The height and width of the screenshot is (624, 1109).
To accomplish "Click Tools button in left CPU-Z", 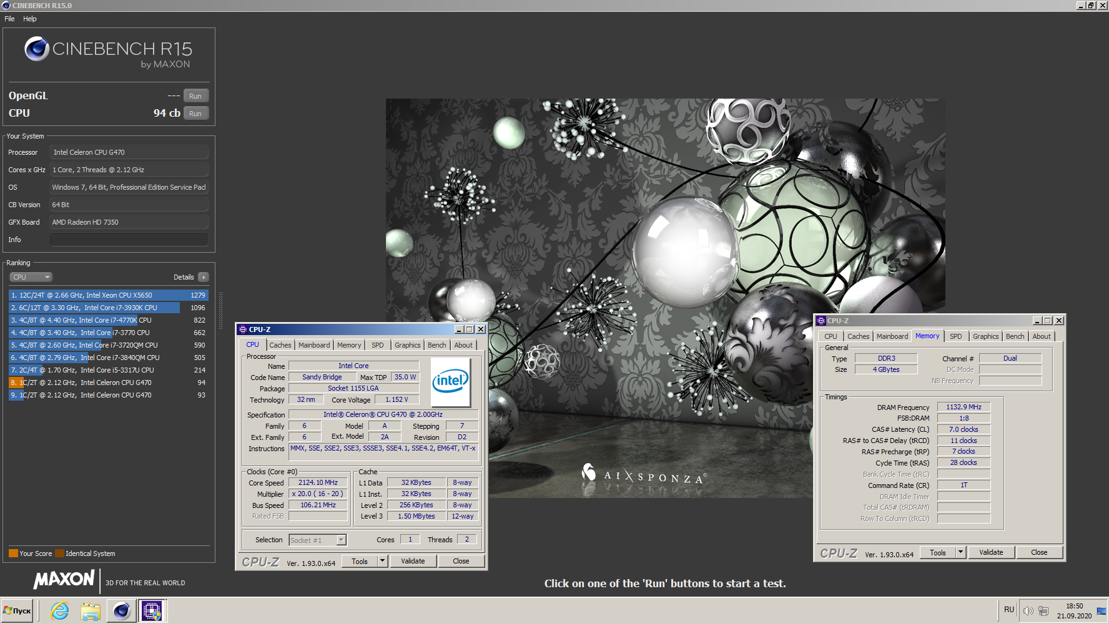I will (360, 562).
